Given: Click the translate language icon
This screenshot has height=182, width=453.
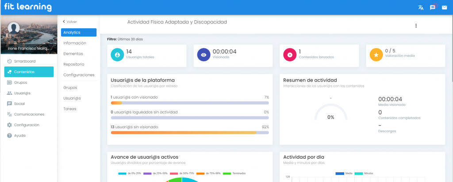Looking at the screenshot, I should [x=421, y=7].
